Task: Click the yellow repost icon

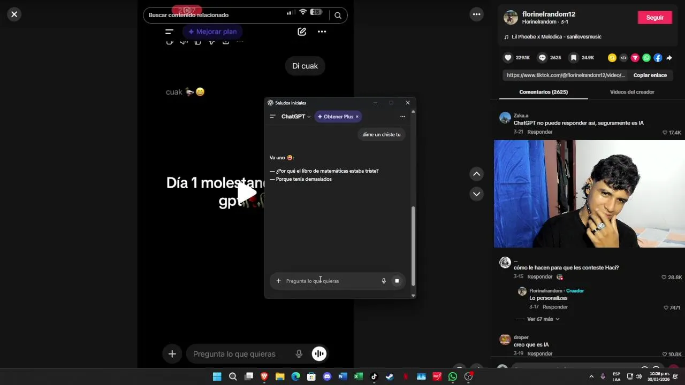Action: [x=612, y=58]
